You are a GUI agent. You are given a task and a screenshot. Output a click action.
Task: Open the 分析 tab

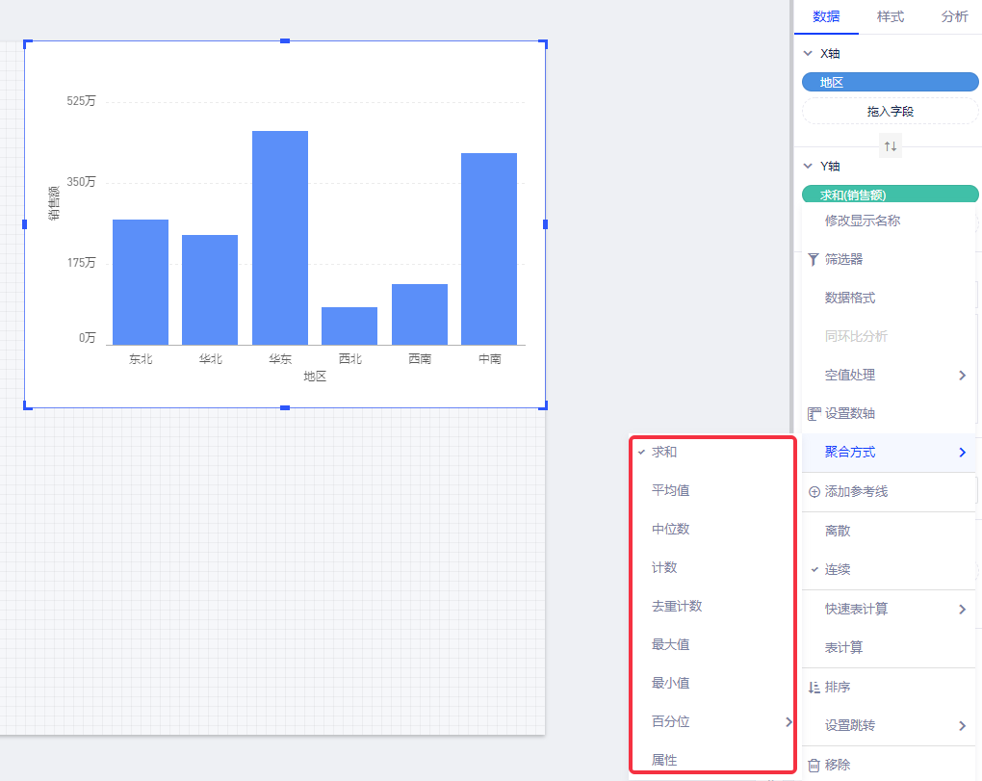tap(954, 16)
